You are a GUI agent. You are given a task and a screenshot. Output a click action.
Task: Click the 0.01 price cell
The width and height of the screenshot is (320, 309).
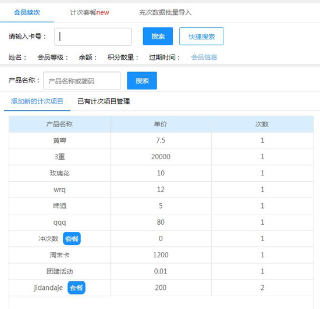point(161,271)
